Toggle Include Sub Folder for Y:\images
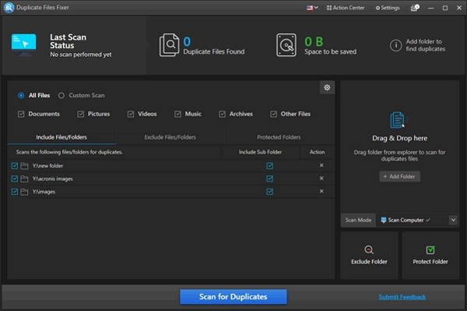 pos(270,192)
